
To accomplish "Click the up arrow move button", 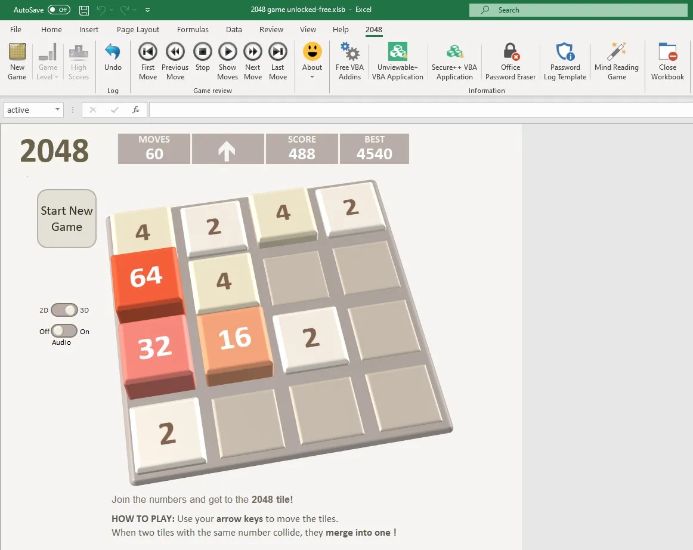I will [x=228, y=149].
